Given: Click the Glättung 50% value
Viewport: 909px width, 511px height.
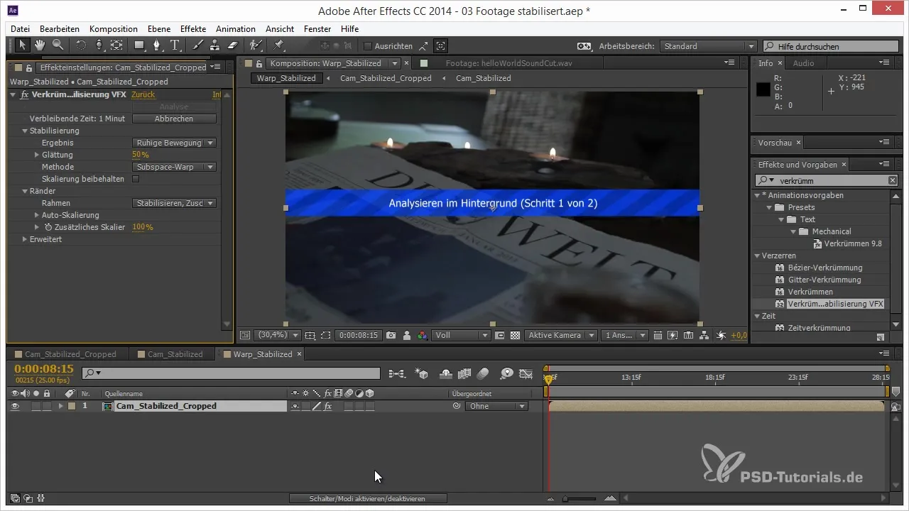Looking at the screenshot, I should tap(141, 155).
